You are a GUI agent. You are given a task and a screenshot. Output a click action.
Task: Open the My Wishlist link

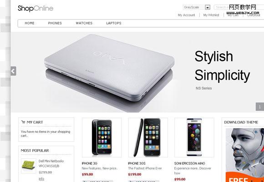pyautogui.click(x=211, y=15)
